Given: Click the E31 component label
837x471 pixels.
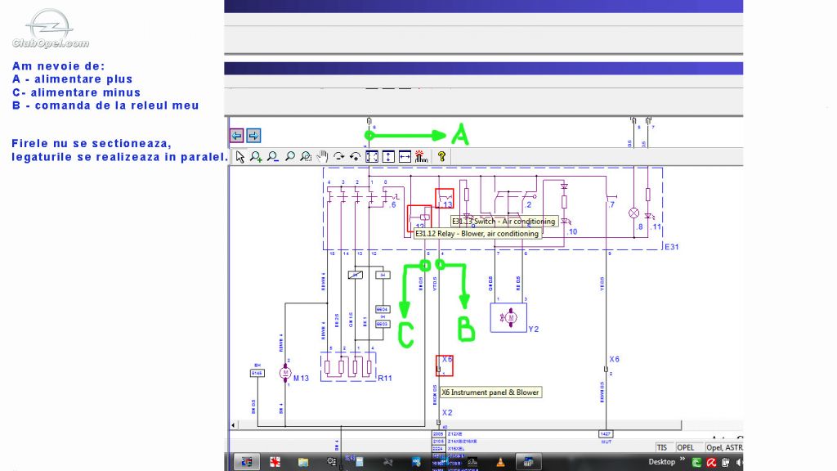Looking at the screenshot, I should click(x=672, y=247).
